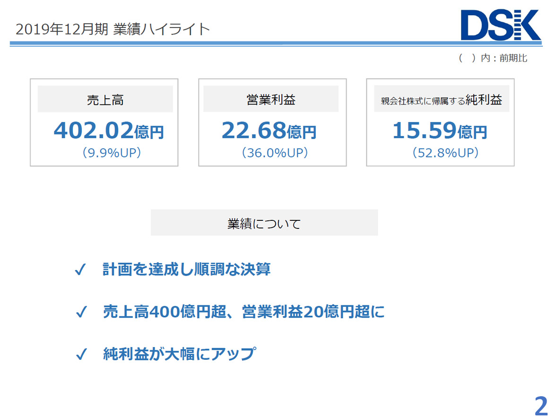Click the checkmark beside 純利益が大幅にアップ

(81, 354)
